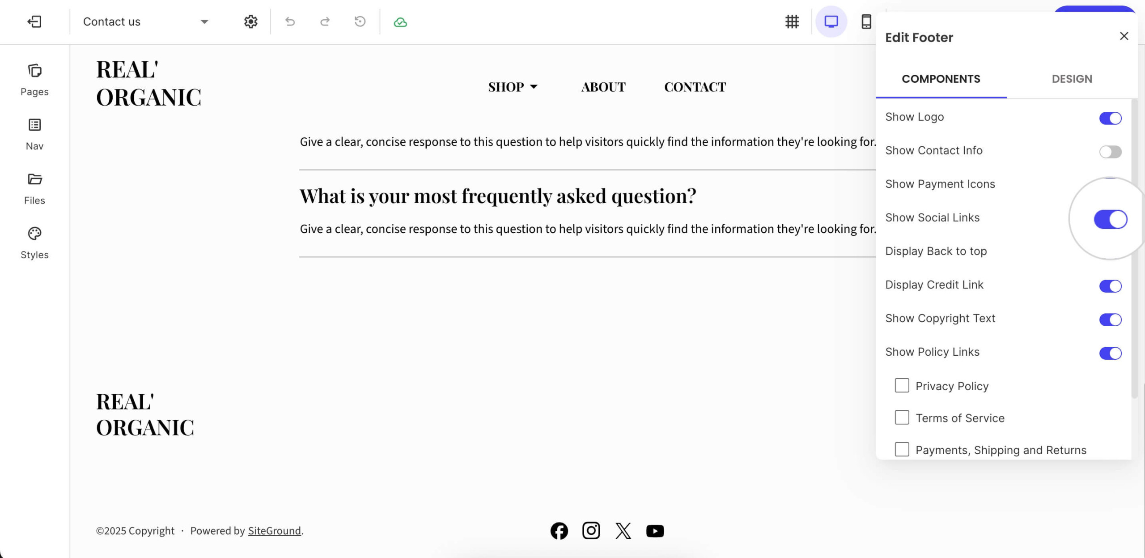Viewport: 1145px width, 558px height.
Task: Click the header REAL' ORGANIC logo
Action: point(148,83)
